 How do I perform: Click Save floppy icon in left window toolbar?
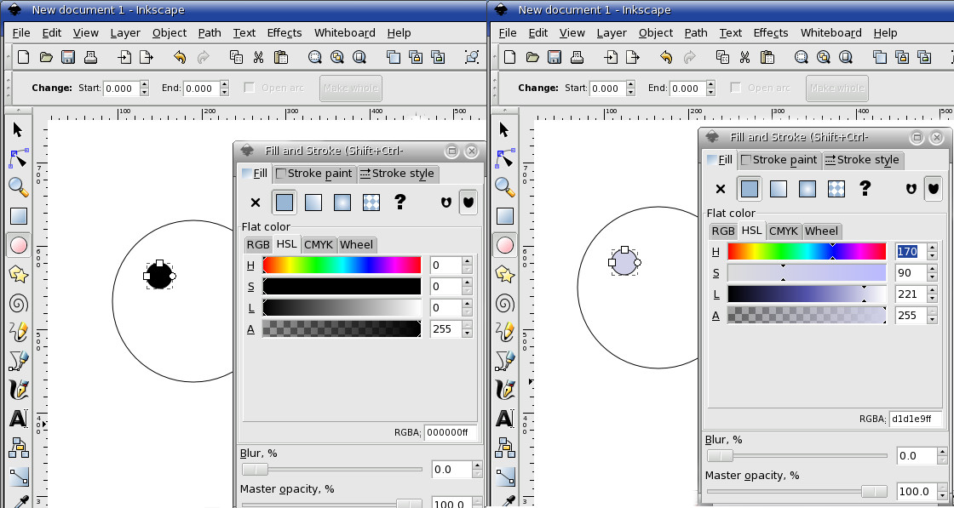click(68, 57)
